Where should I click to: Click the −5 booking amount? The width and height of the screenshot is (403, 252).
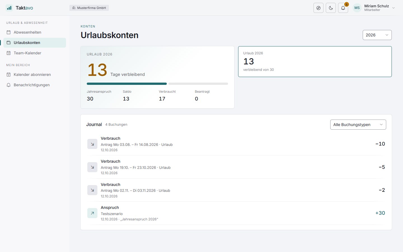point(382,167)
